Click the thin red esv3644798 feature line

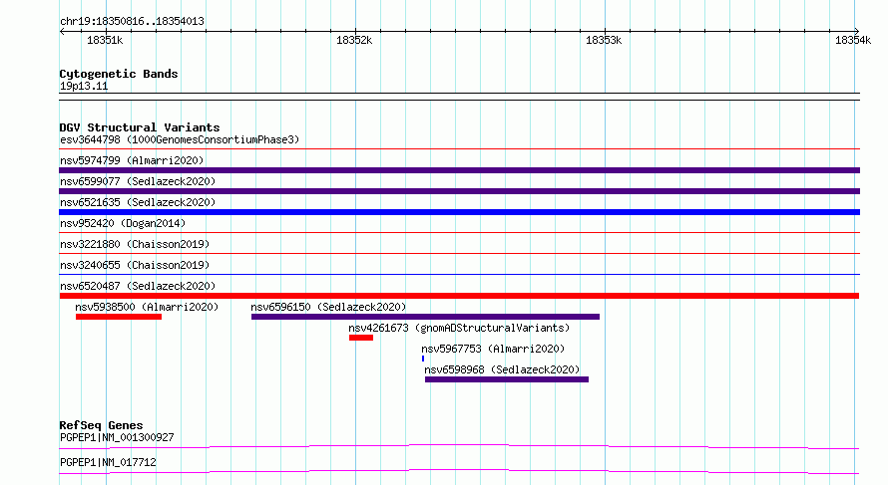459,149
